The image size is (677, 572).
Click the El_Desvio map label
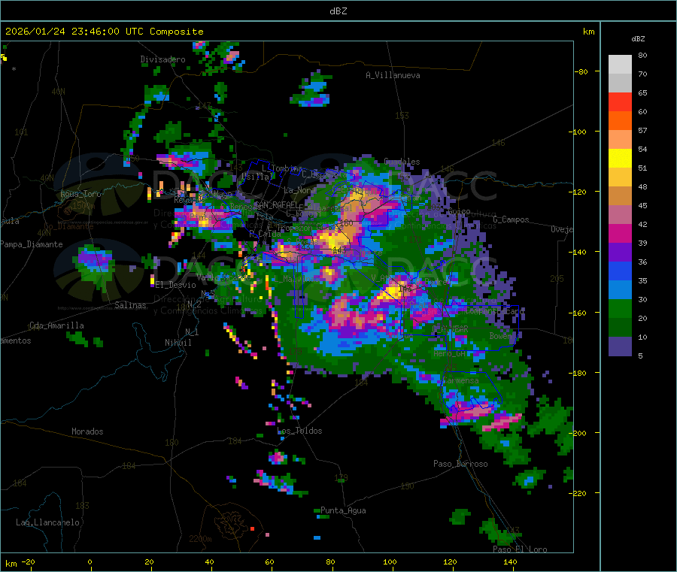tap(175, 285)
